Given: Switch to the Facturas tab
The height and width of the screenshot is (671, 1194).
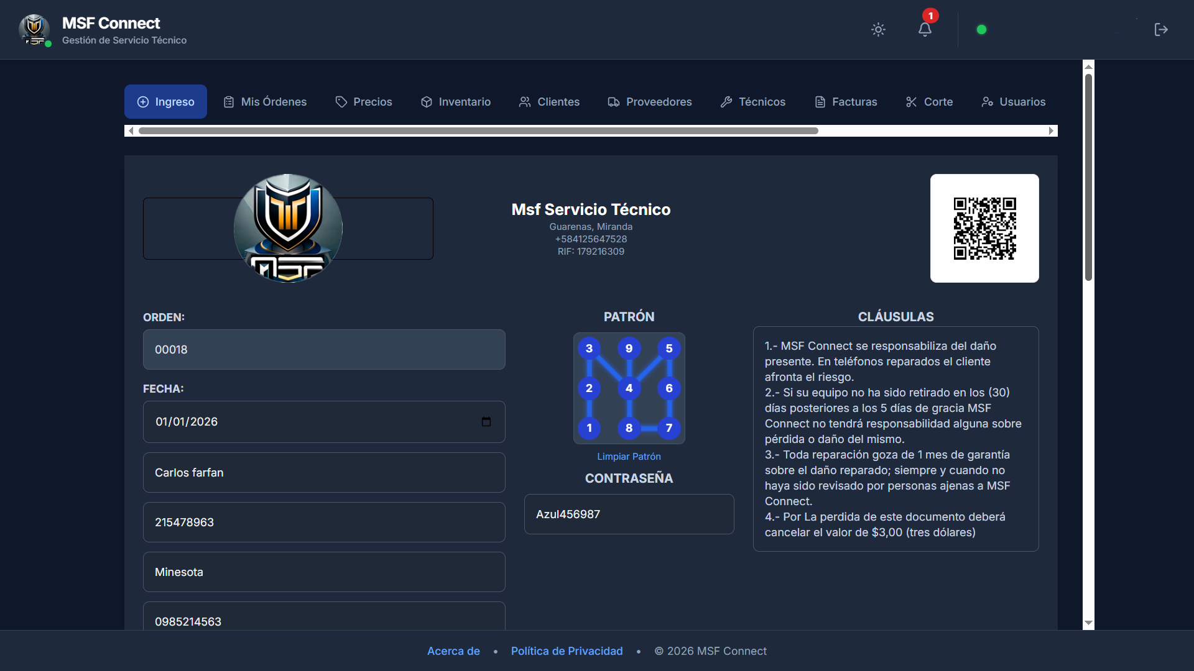Looking at the screenshot, I should (x=846, y=101).
